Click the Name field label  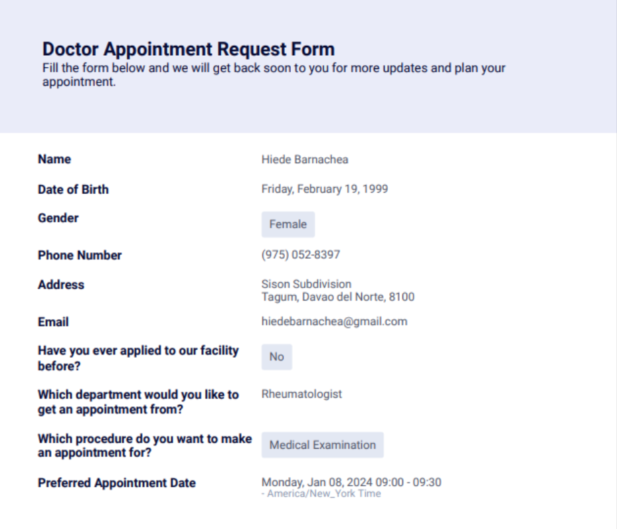point(54,159)
